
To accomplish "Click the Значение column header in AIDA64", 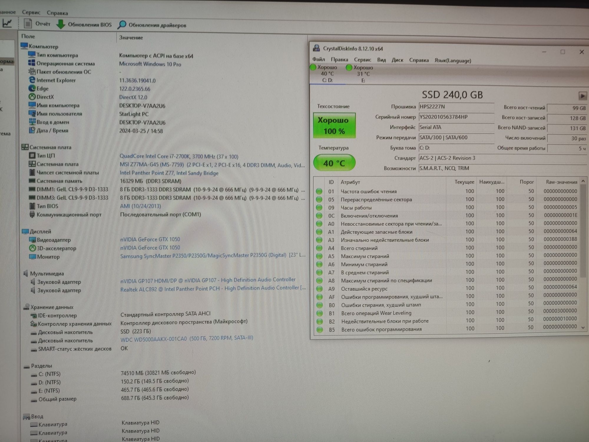I will click(x=131, y=37).
